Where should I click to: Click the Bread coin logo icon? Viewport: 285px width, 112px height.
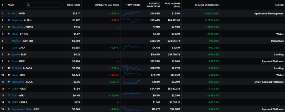9,75
